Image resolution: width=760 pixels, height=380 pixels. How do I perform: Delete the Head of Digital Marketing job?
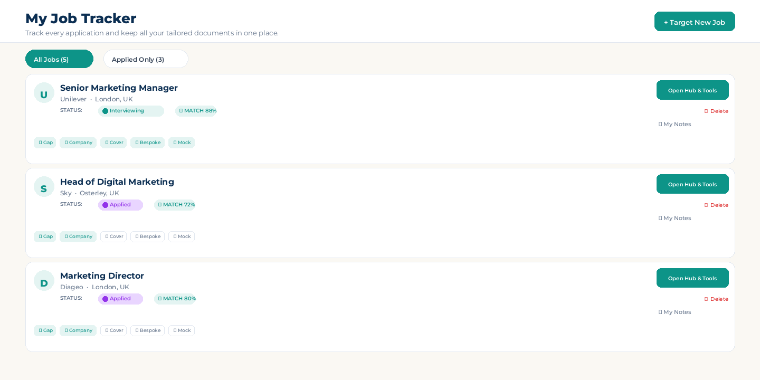coord(716,205)
